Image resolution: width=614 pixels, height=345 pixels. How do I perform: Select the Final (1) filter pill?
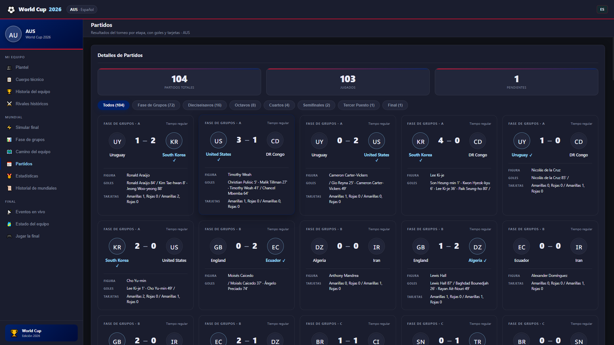(395, 105)
